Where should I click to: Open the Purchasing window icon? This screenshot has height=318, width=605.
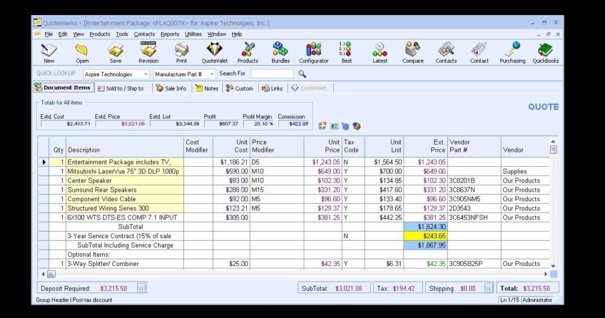(512, 53)
